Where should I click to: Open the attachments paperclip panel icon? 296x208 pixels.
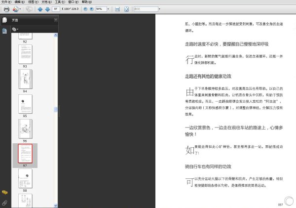5,203
